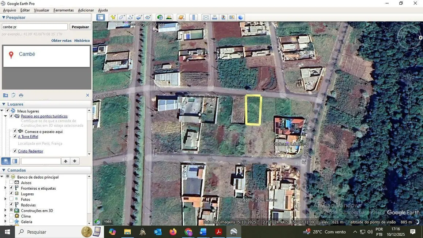Select the Add Placemark tool

pyautogui.click(x=113, y=17)
